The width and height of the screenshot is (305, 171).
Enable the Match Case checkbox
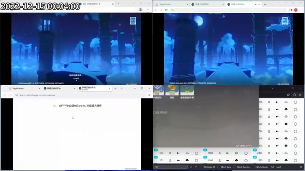coord(218,167)
